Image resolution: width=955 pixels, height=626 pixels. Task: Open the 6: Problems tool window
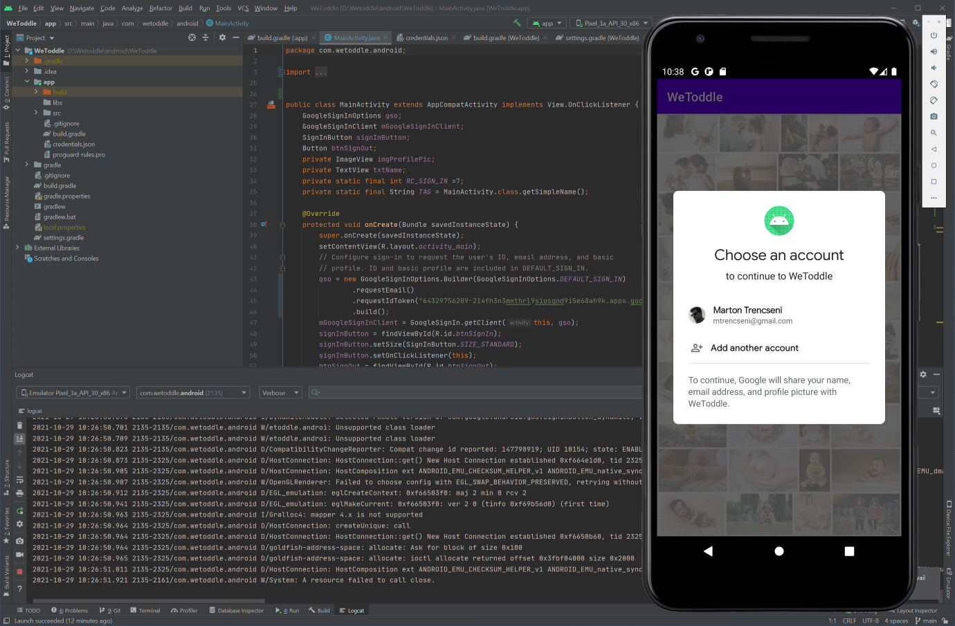click(x=69, y=611)
